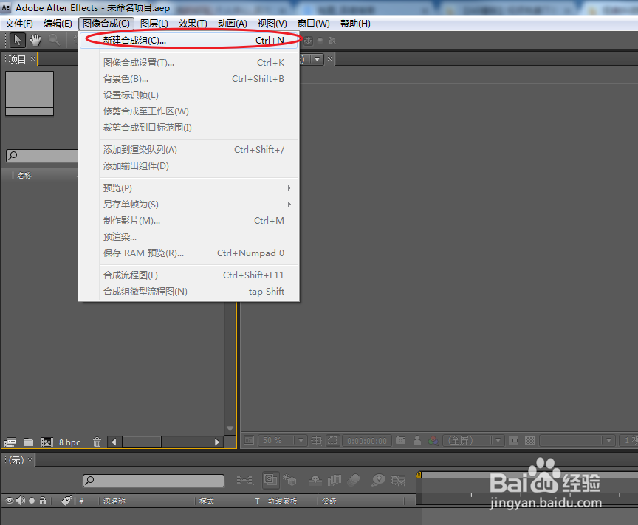
Task: Switch to the 项目 panel tab
Action: [x=17, y=59]
